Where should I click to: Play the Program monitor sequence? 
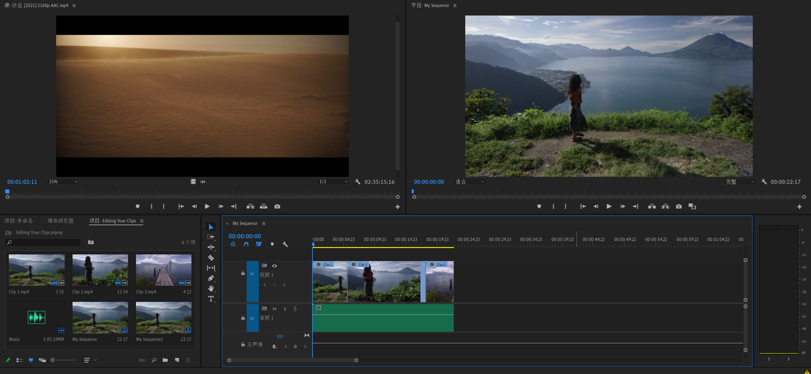pos(609,207)
